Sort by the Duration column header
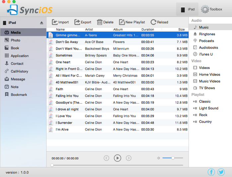232x177 pixels. 151,29
